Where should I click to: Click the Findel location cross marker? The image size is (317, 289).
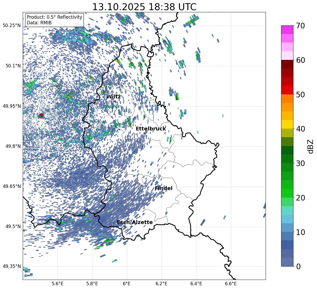click(x=163, y=193)
